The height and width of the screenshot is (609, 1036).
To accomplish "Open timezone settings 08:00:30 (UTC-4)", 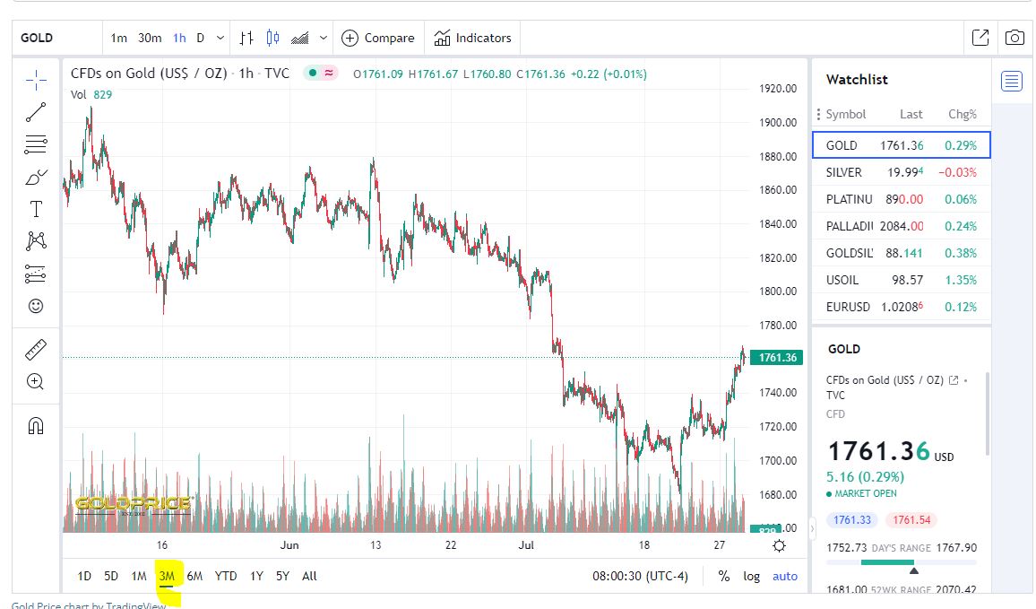I will click(x=640, y=576).
